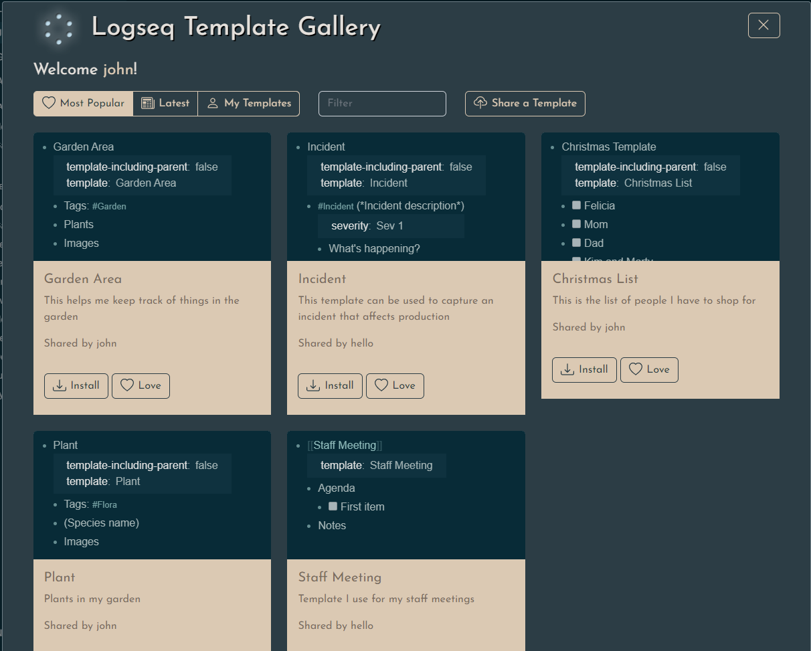
Task: Click 'Template I use for my staff meetings'
Action: [x=386, y=599]
